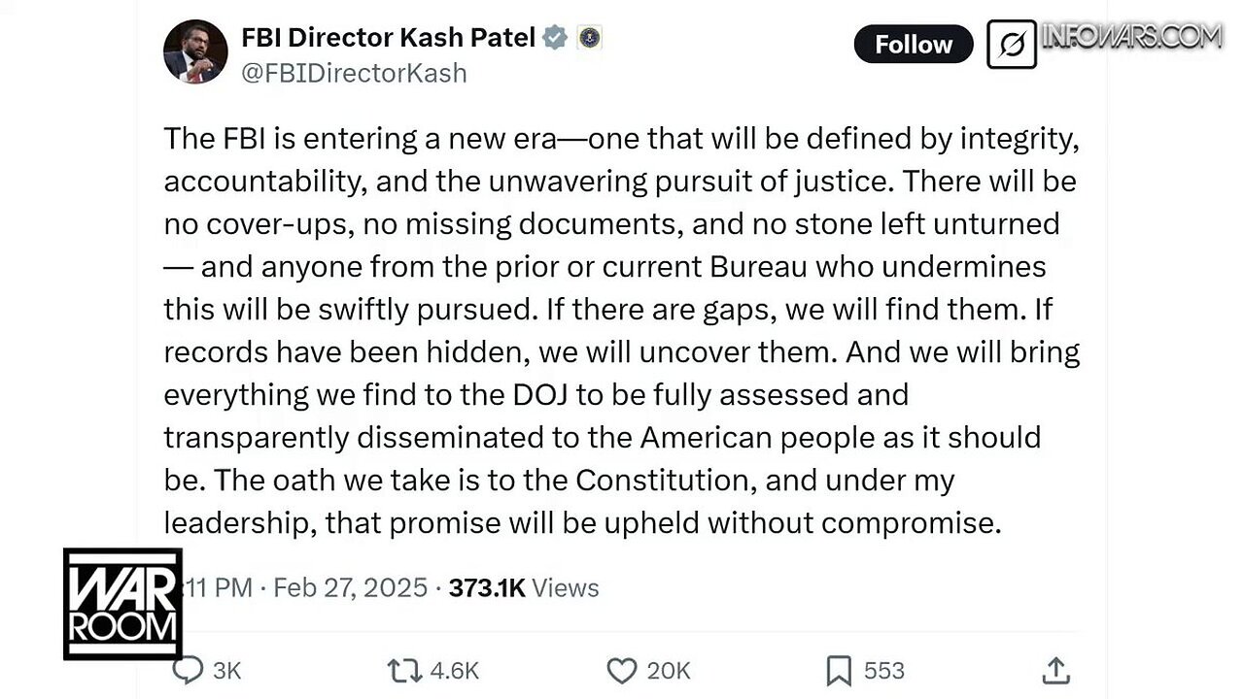
Task: Click the name FBI Director Kash Patel
Action: point(388,38)
